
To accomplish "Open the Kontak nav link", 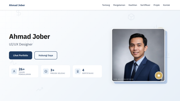I will point(166,5).
